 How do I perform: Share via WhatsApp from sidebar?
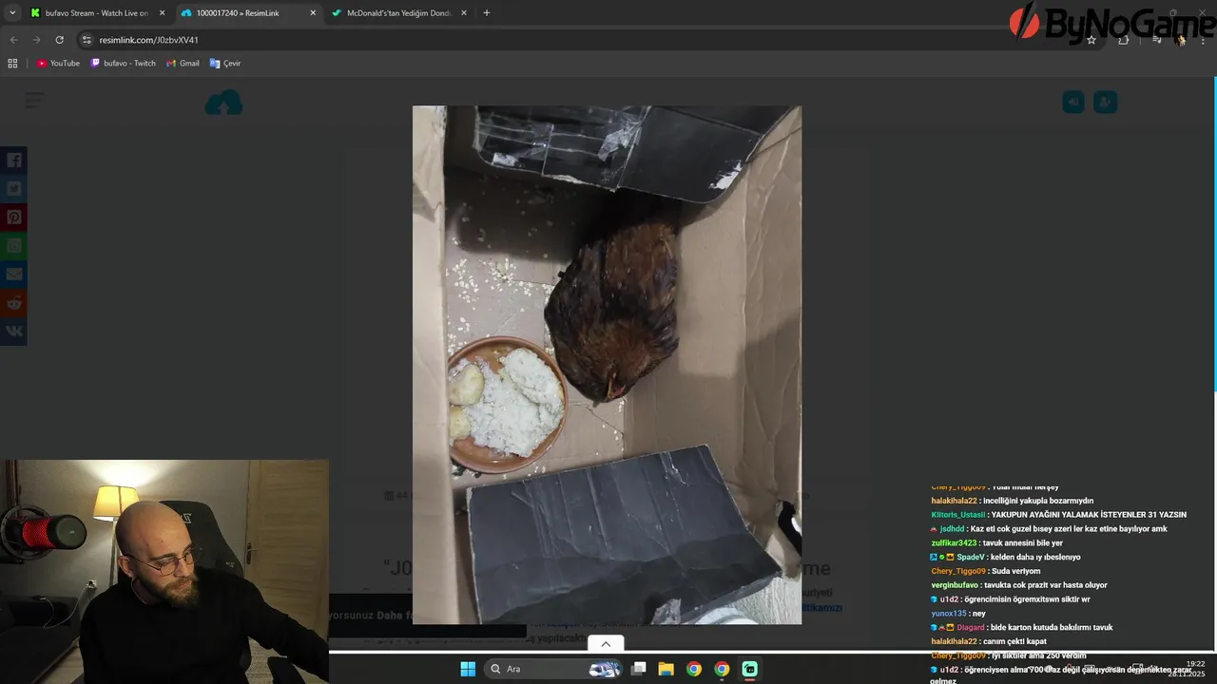13,246
